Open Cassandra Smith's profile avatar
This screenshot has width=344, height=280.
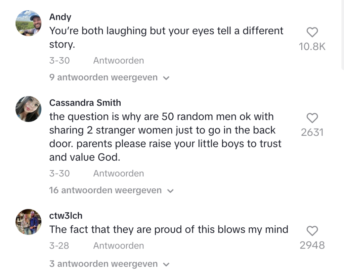(29, 109)
